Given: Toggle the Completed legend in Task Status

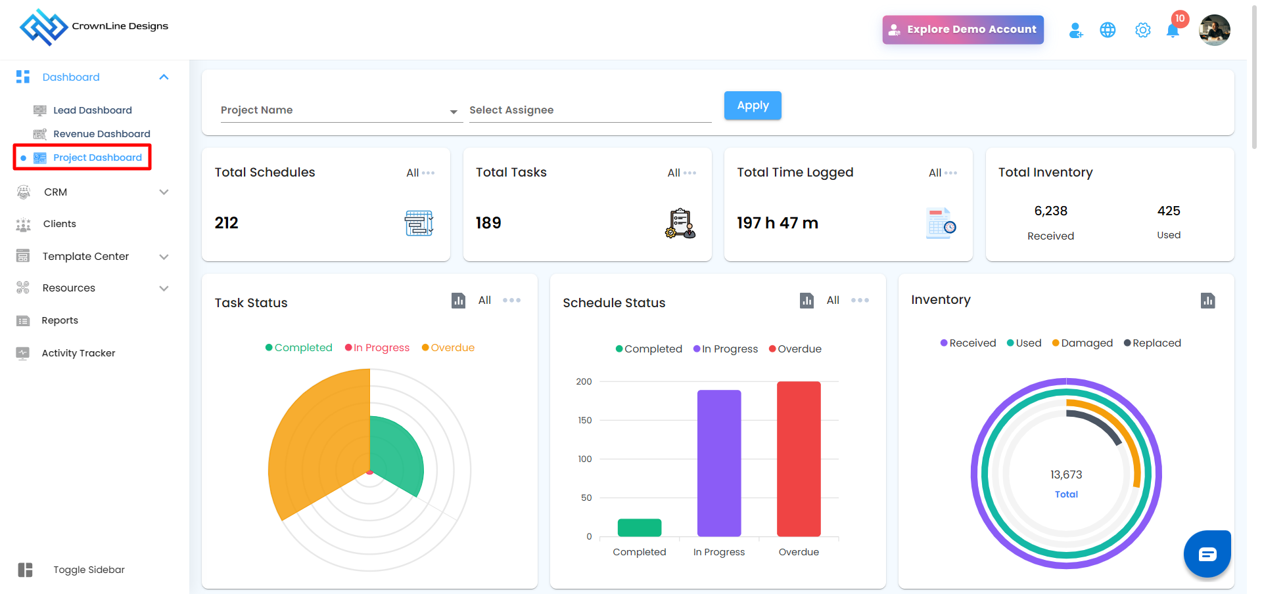Looking at the screenshot, I should click(x=299, y=348).
